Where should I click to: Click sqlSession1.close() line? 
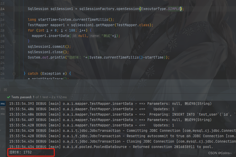point(48,52)
